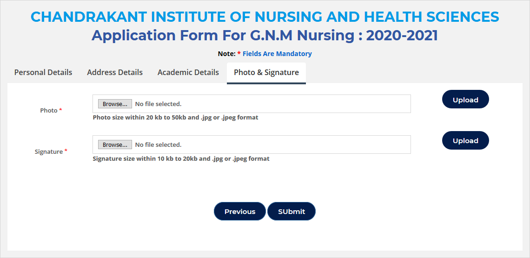
Task: Open the Address Details tab
Action: click(x=115, y=72)
